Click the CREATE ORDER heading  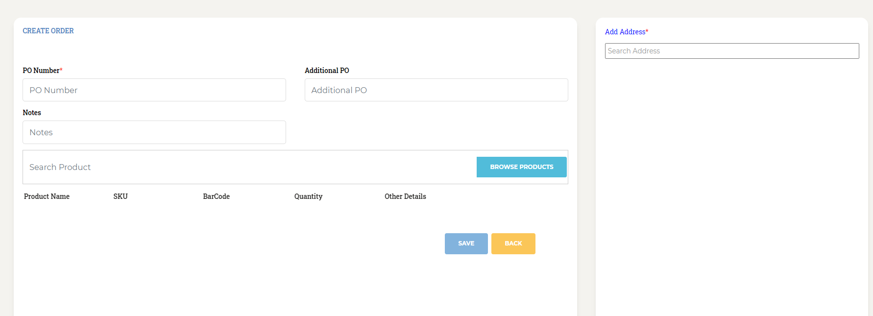[x=48, y=31]
